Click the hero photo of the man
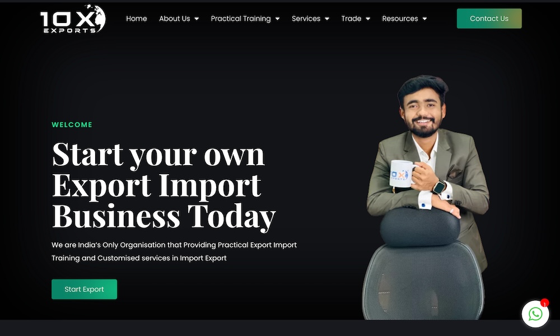 tap(426, 197)
